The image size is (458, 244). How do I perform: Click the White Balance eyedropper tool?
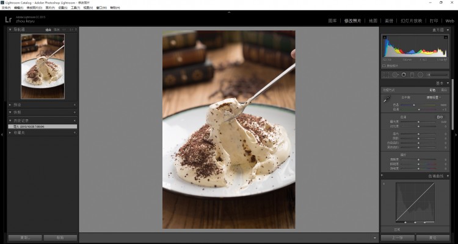386,99
